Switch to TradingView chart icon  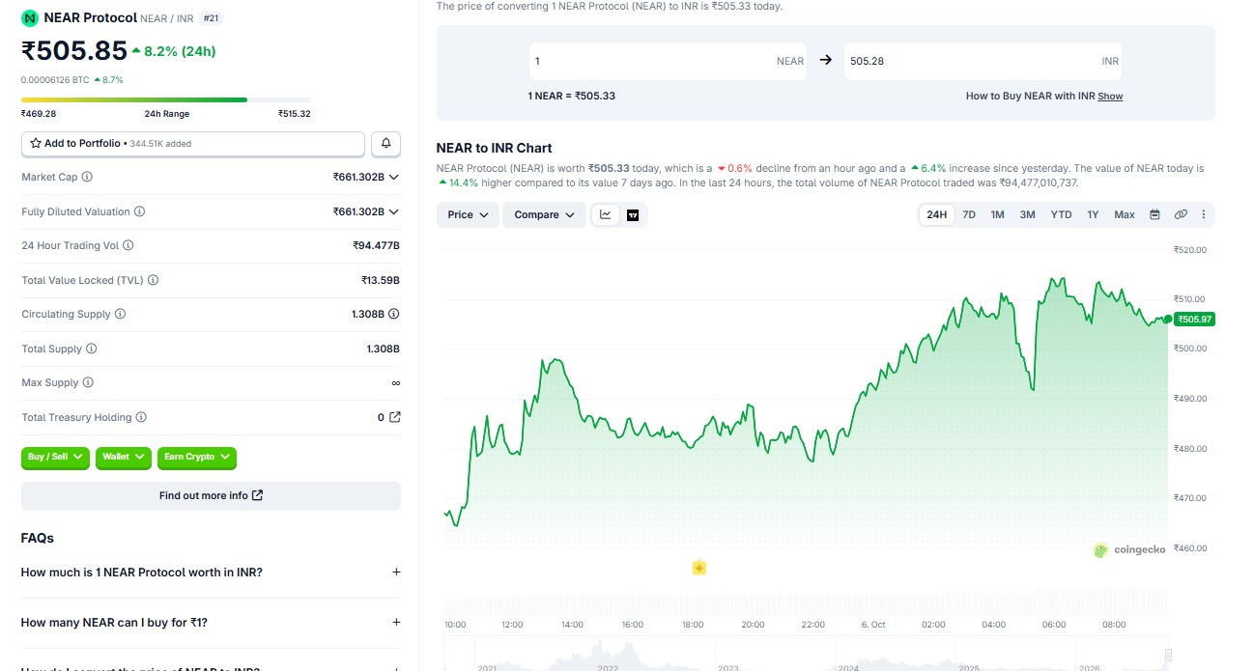[633, 214]
